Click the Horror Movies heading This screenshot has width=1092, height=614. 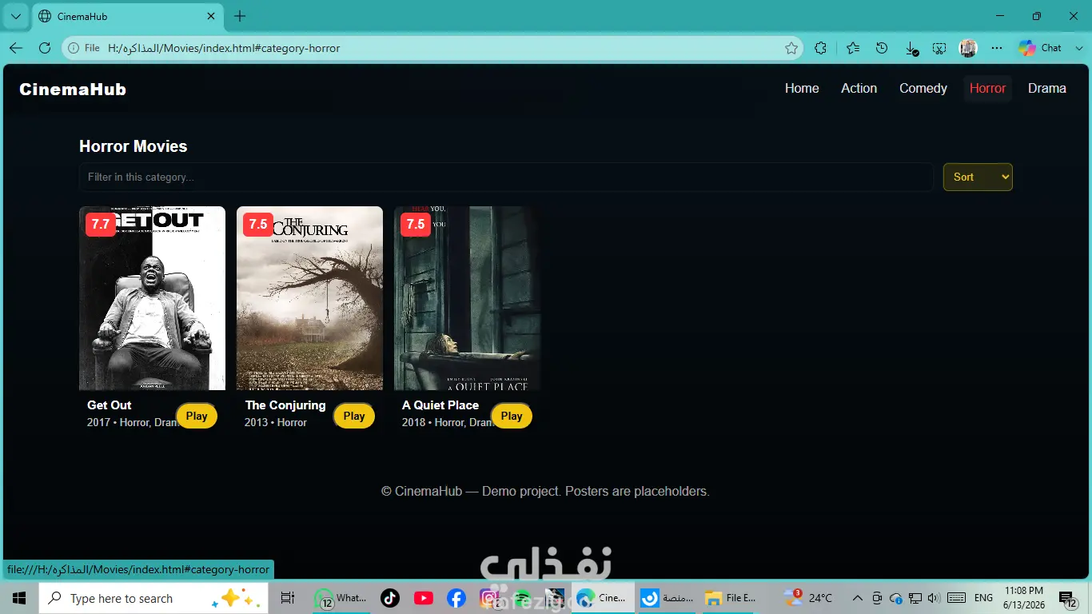click(x=134, y=146)
